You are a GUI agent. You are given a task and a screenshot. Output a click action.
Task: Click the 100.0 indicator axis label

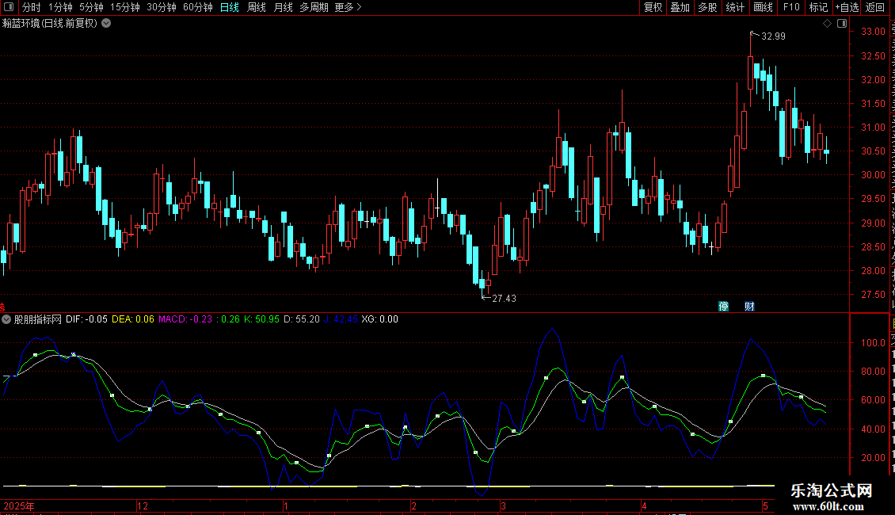click(874, 342)
